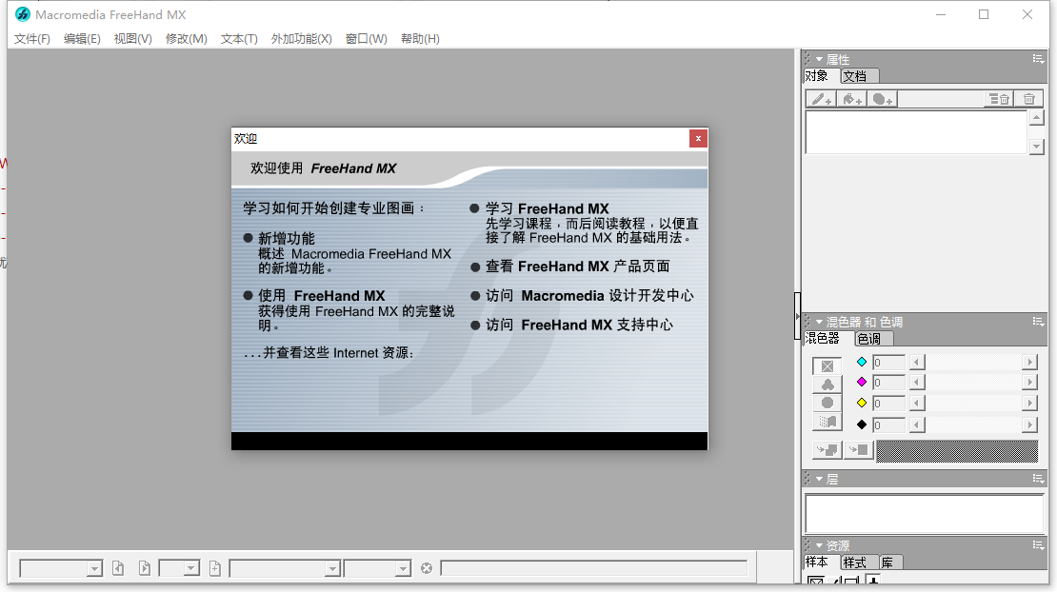This screenshot has width=1057, height=592.
Task: Click the delete item trash icon
Action: click(1028, 100)
